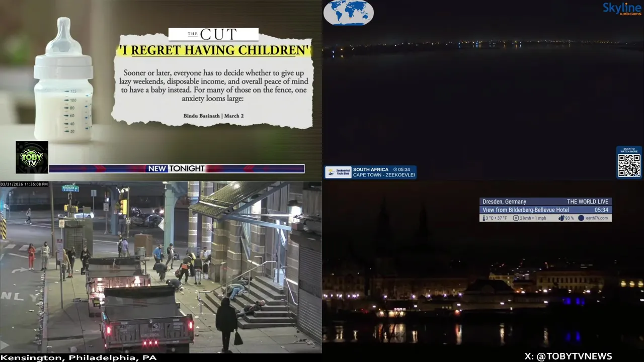644x362 pixels.
Task: Click the Toby TV logo
Action: click(x=32, y=157)
